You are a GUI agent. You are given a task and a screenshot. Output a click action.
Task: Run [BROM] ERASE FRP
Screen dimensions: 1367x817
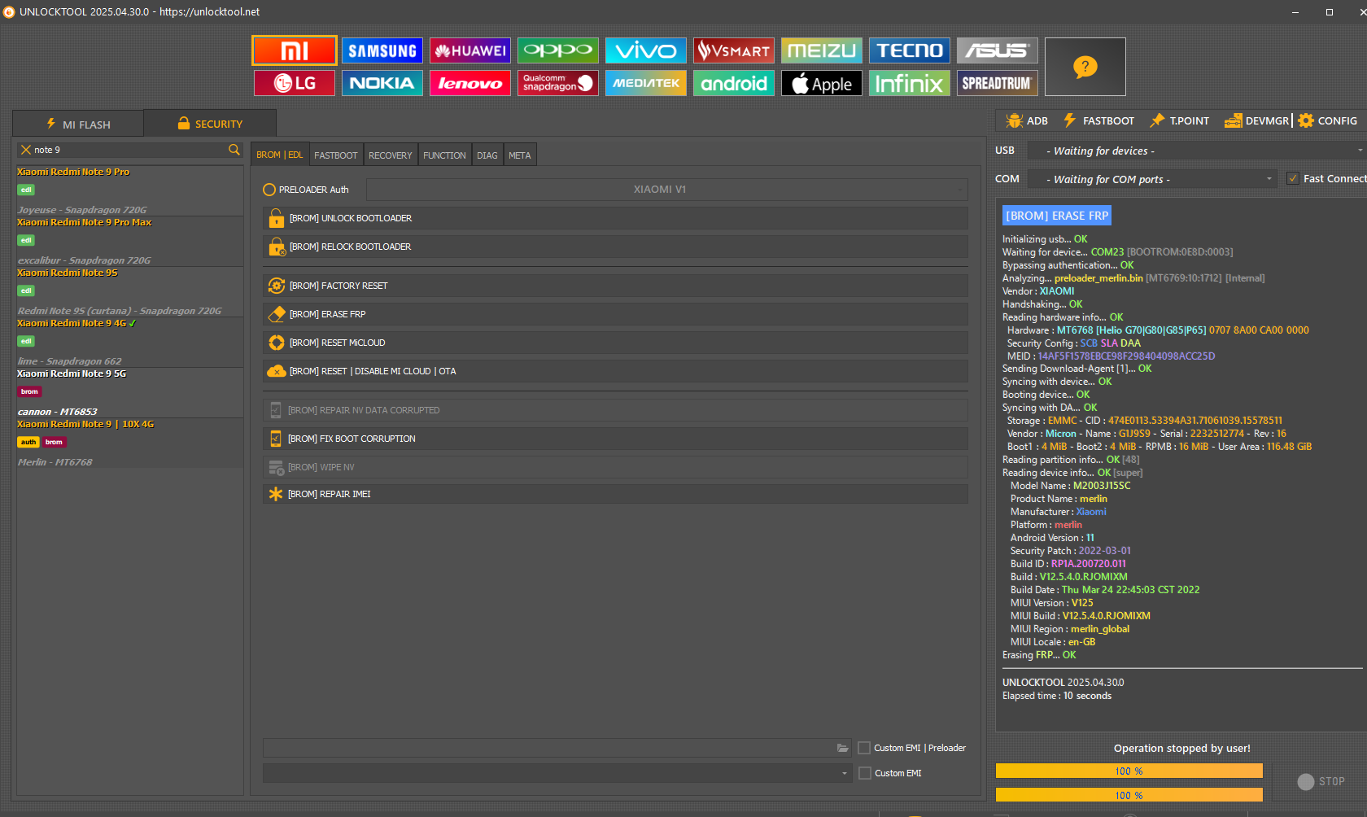point(615,314)
